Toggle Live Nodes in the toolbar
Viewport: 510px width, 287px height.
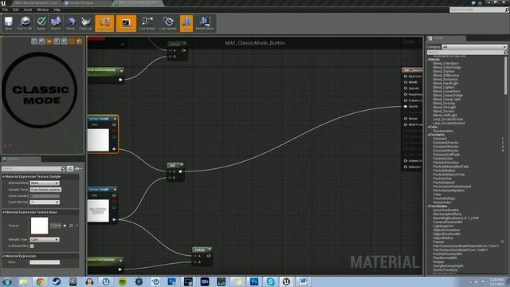pos(147,23)
